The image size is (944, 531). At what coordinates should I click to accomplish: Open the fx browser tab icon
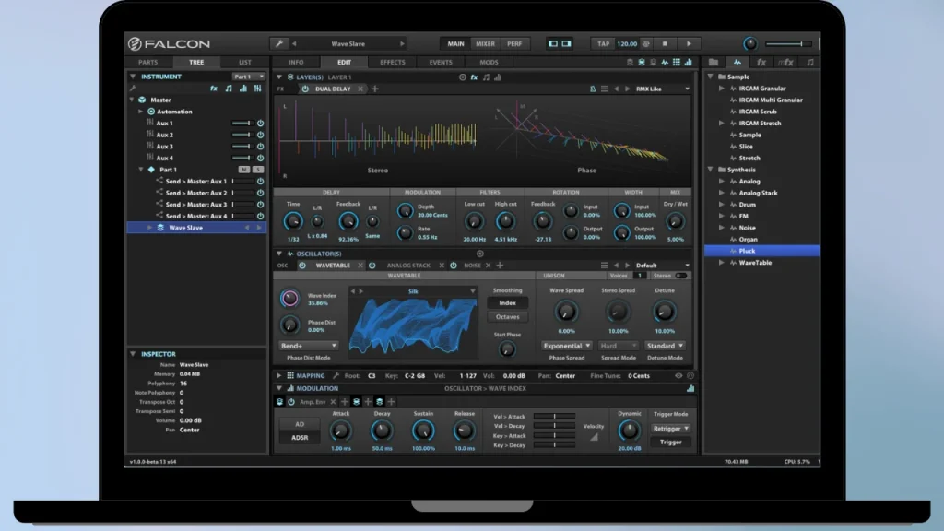tap(761, 62)
